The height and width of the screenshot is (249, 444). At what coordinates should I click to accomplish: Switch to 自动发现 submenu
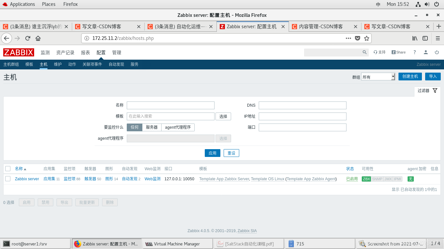coord(116,64)
